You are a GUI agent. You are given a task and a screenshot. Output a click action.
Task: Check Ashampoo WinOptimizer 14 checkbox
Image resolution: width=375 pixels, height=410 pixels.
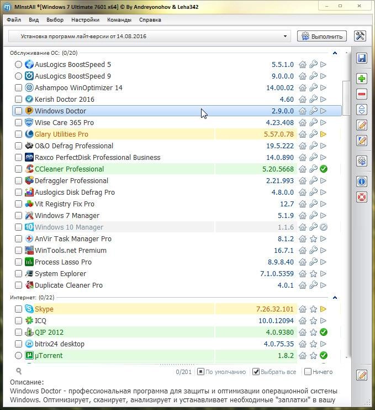point(18,87)
